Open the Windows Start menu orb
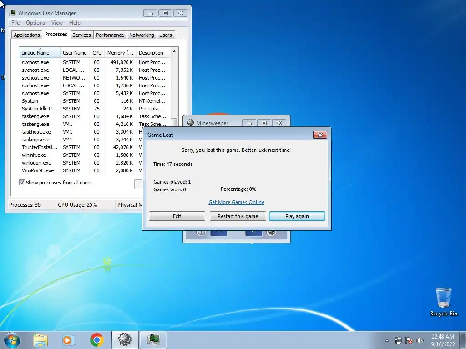The image size is (466, 349). tap(12, 340)
